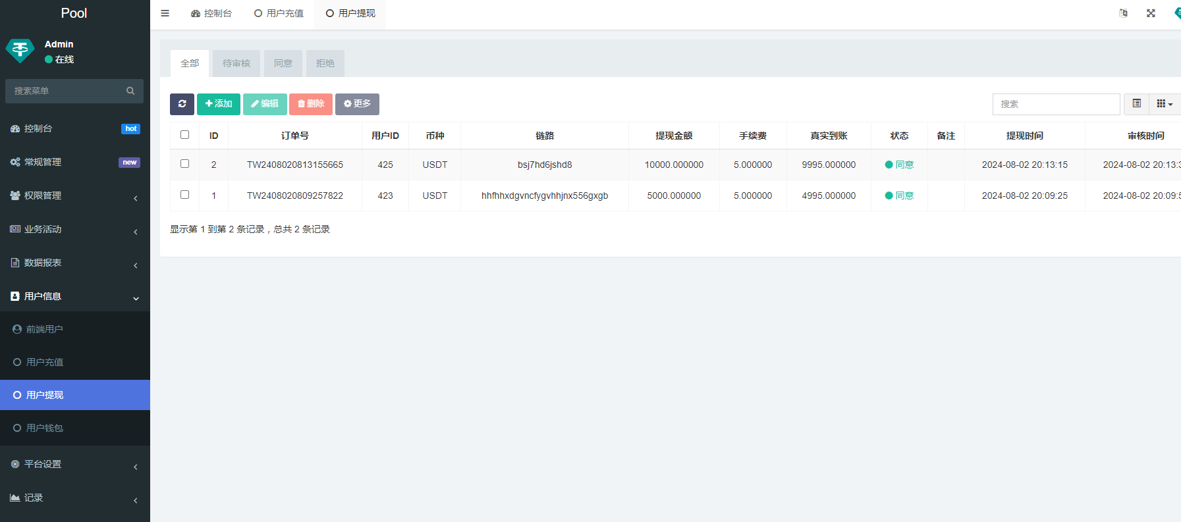Open the 用户充值 top tab

click(x=279, y=13)
